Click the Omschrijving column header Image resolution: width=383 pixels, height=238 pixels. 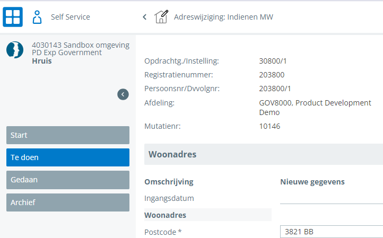tap(169, 182)
